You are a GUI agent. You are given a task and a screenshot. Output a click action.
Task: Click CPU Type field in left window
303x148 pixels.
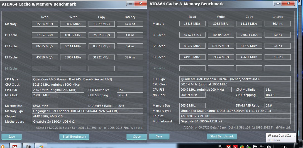[x=87, y=79]
